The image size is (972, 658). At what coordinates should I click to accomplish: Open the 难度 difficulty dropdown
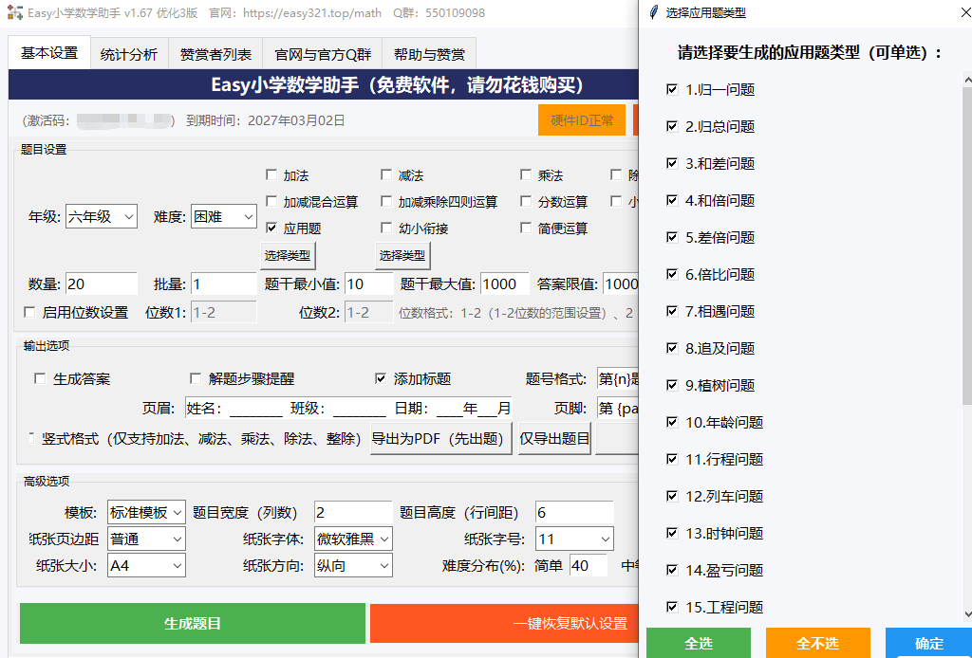[224, 217]
